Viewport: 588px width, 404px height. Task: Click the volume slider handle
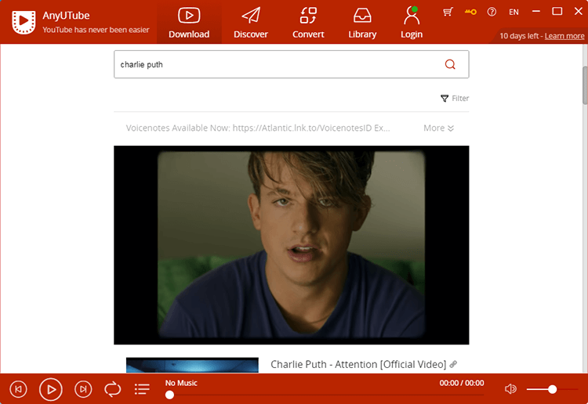(552, 389)
